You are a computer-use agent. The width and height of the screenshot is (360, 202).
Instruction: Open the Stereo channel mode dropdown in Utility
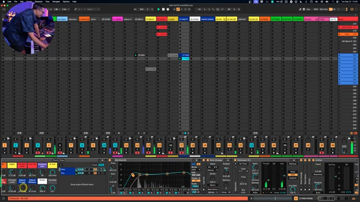(x=213, y=170)
